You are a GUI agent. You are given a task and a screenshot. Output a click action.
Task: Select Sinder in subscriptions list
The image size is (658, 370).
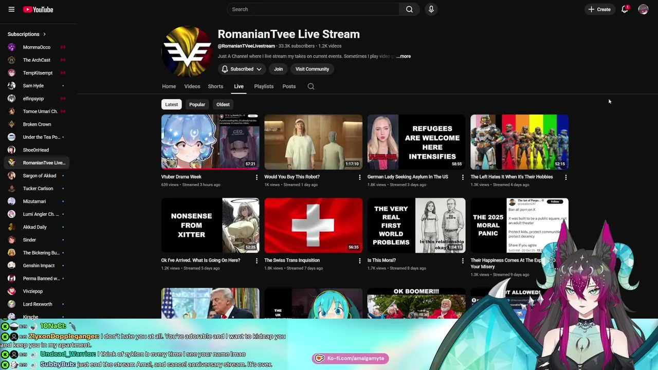point(36,240)
